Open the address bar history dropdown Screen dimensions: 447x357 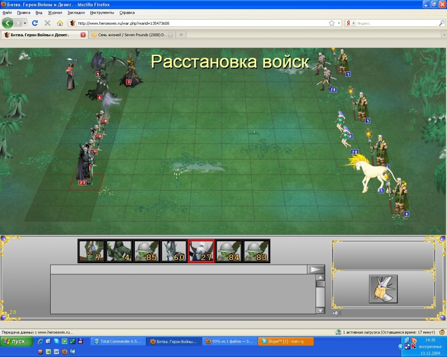pyautogui.click(x=339, y=23)
